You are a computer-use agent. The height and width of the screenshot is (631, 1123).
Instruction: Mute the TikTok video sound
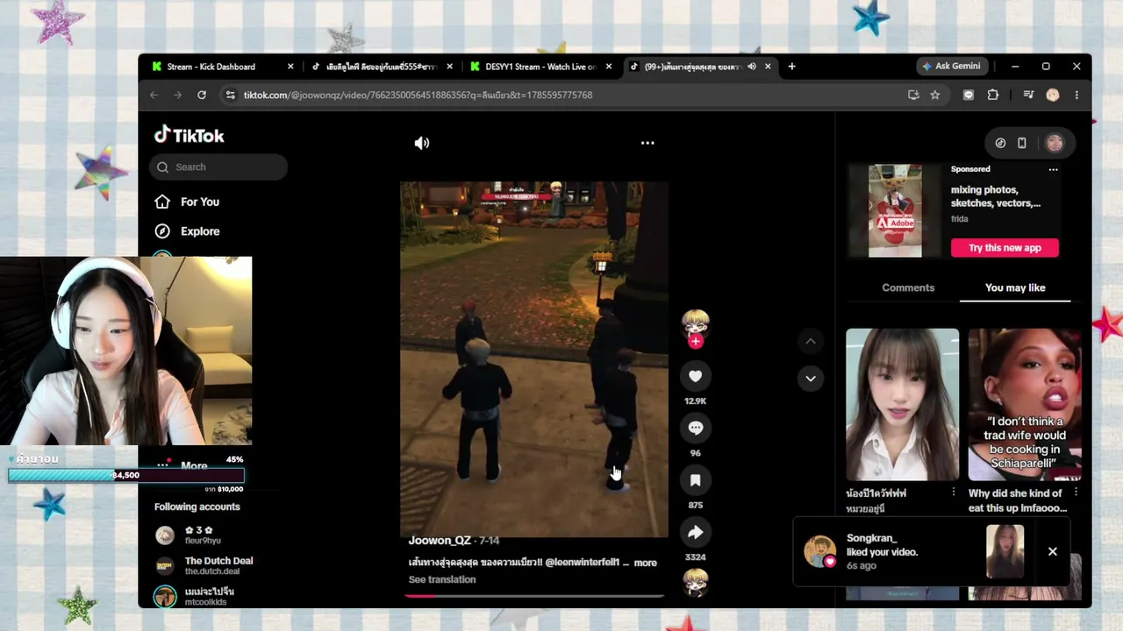coord(422,143)
